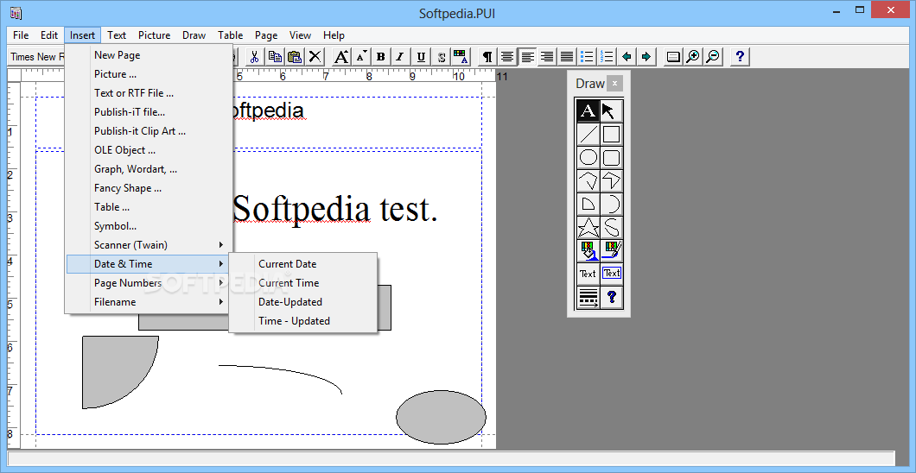Select the ellipse drawing tool
This screenshot has height=473, width=916.
[588, 157]
